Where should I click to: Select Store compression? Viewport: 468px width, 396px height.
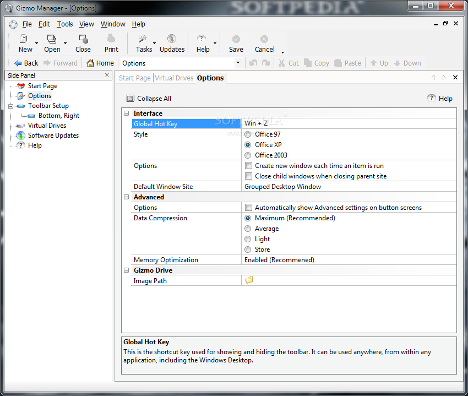coord(248,249)
